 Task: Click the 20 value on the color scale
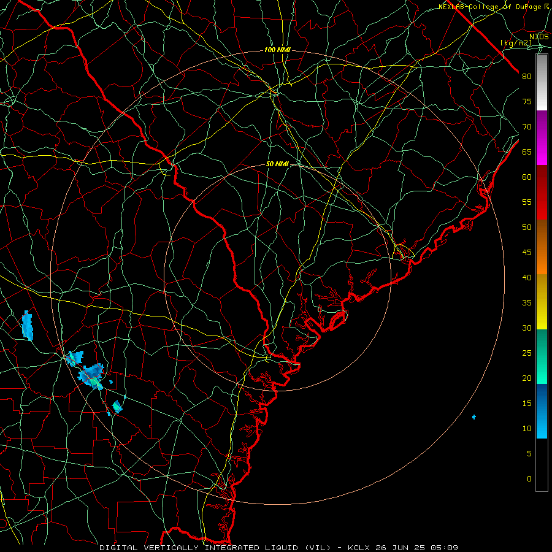[527, 378]
